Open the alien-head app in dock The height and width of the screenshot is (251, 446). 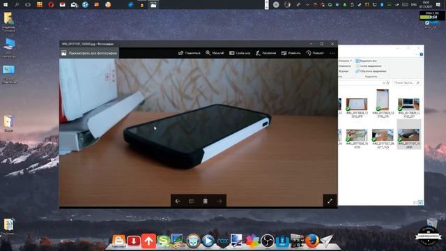pos(193,241)
